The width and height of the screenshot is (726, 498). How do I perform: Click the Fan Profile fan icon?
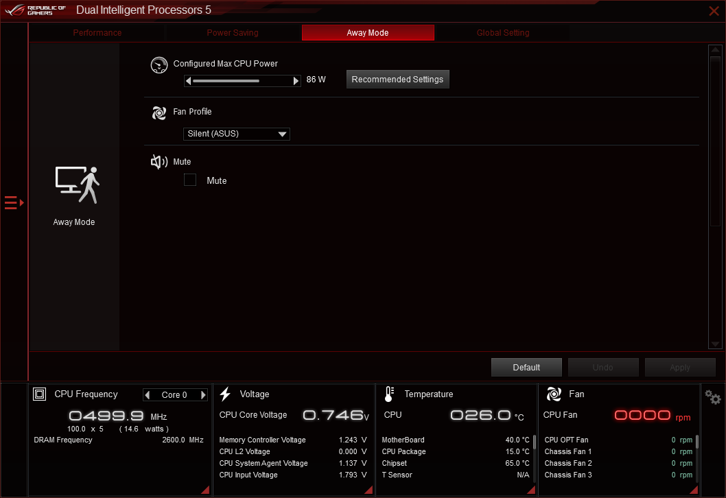click(x=159, y=112)
